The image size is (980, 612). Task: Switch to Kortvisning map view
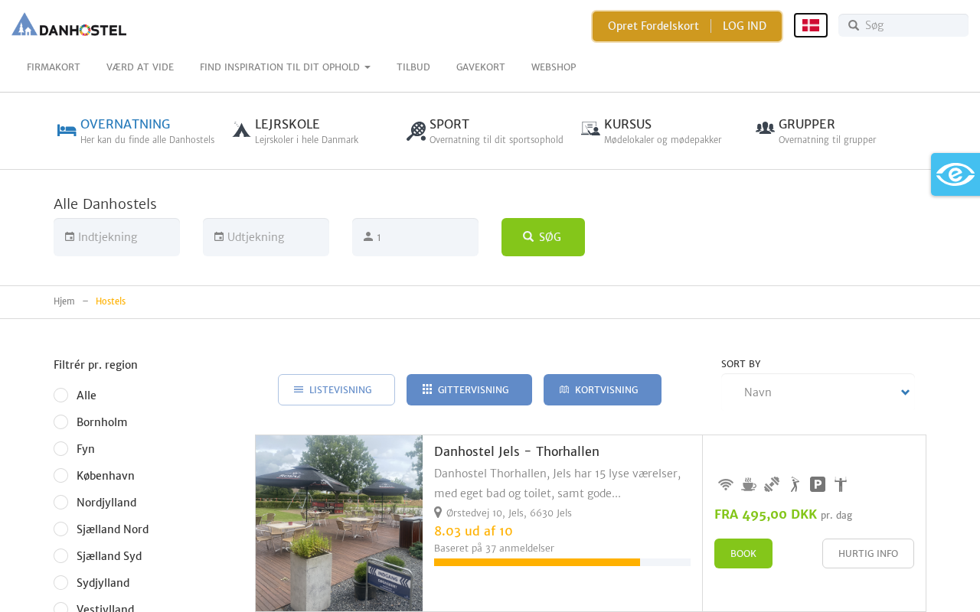(x=603, y=390)
